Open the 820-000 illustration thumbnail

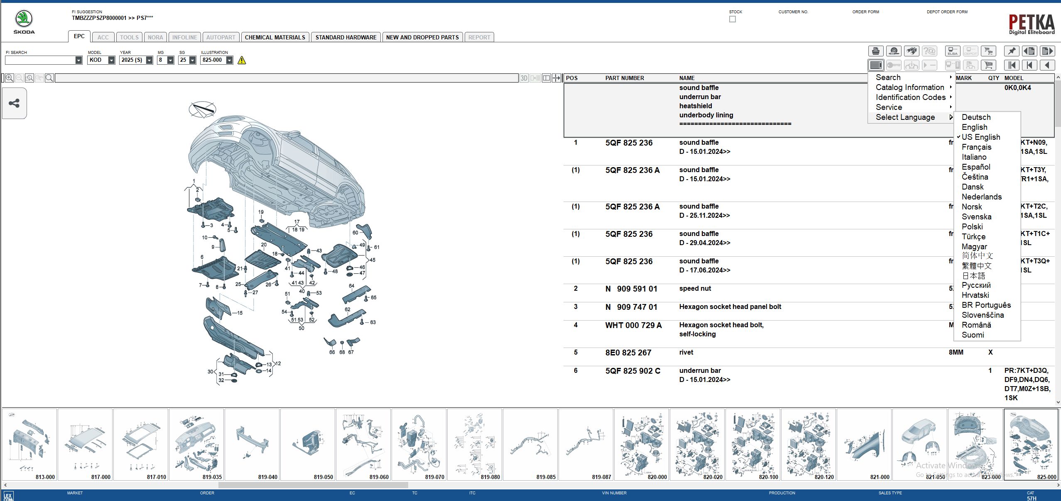click(642, 446)
